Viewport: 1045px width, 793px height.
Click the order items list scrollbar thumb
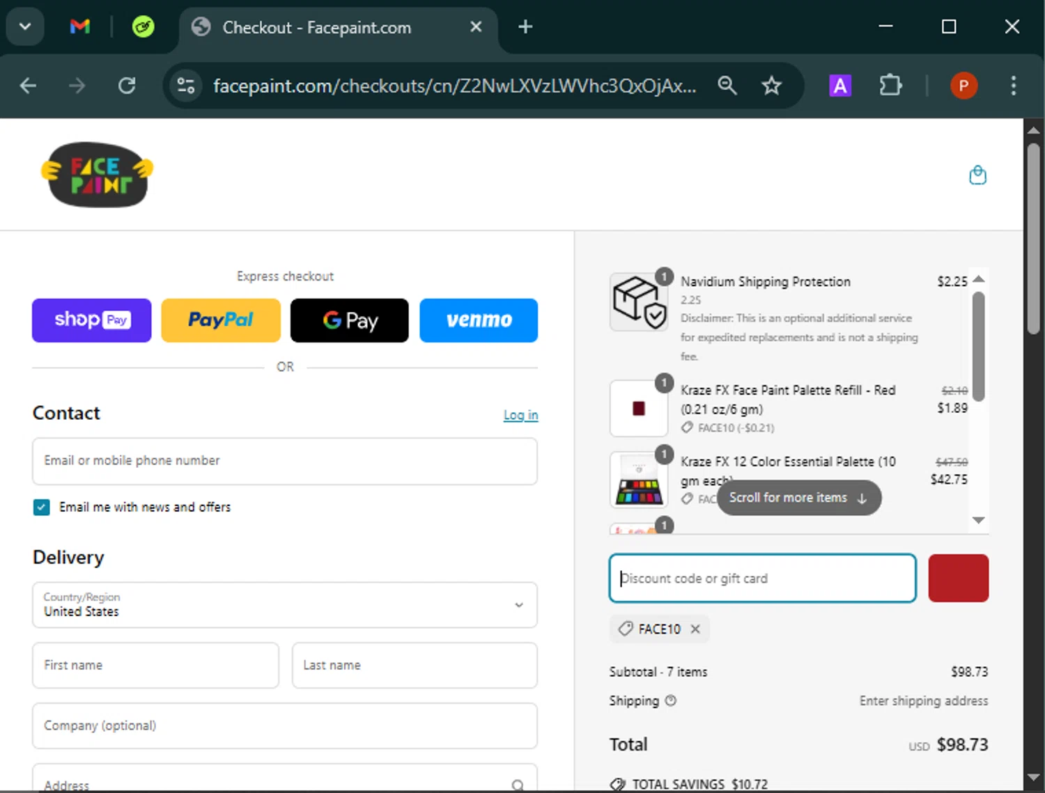(978, 346)
